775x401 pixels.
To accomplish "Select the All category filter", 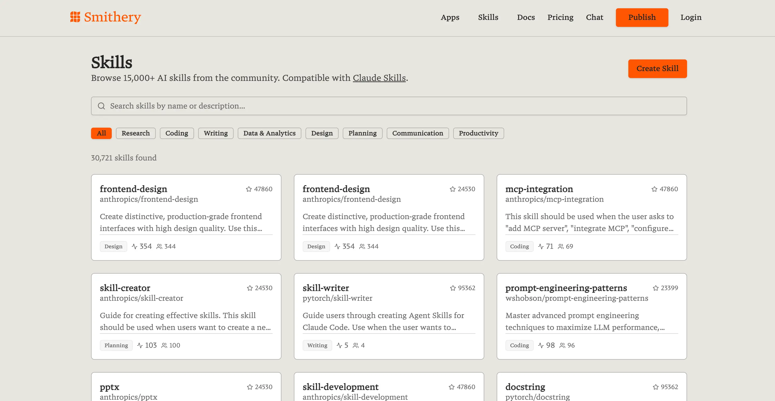I will [101, 133].
